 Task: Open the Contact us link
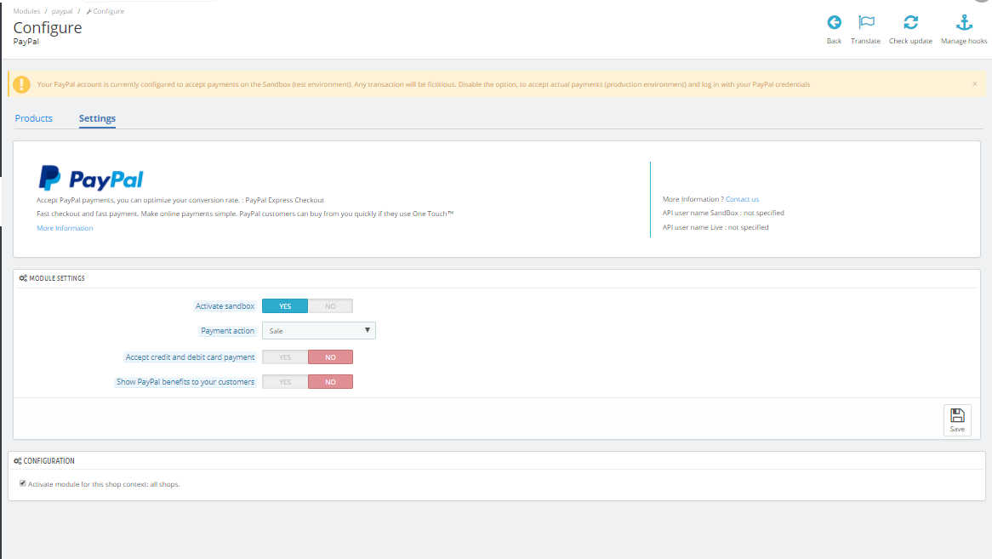click(742, 199)
